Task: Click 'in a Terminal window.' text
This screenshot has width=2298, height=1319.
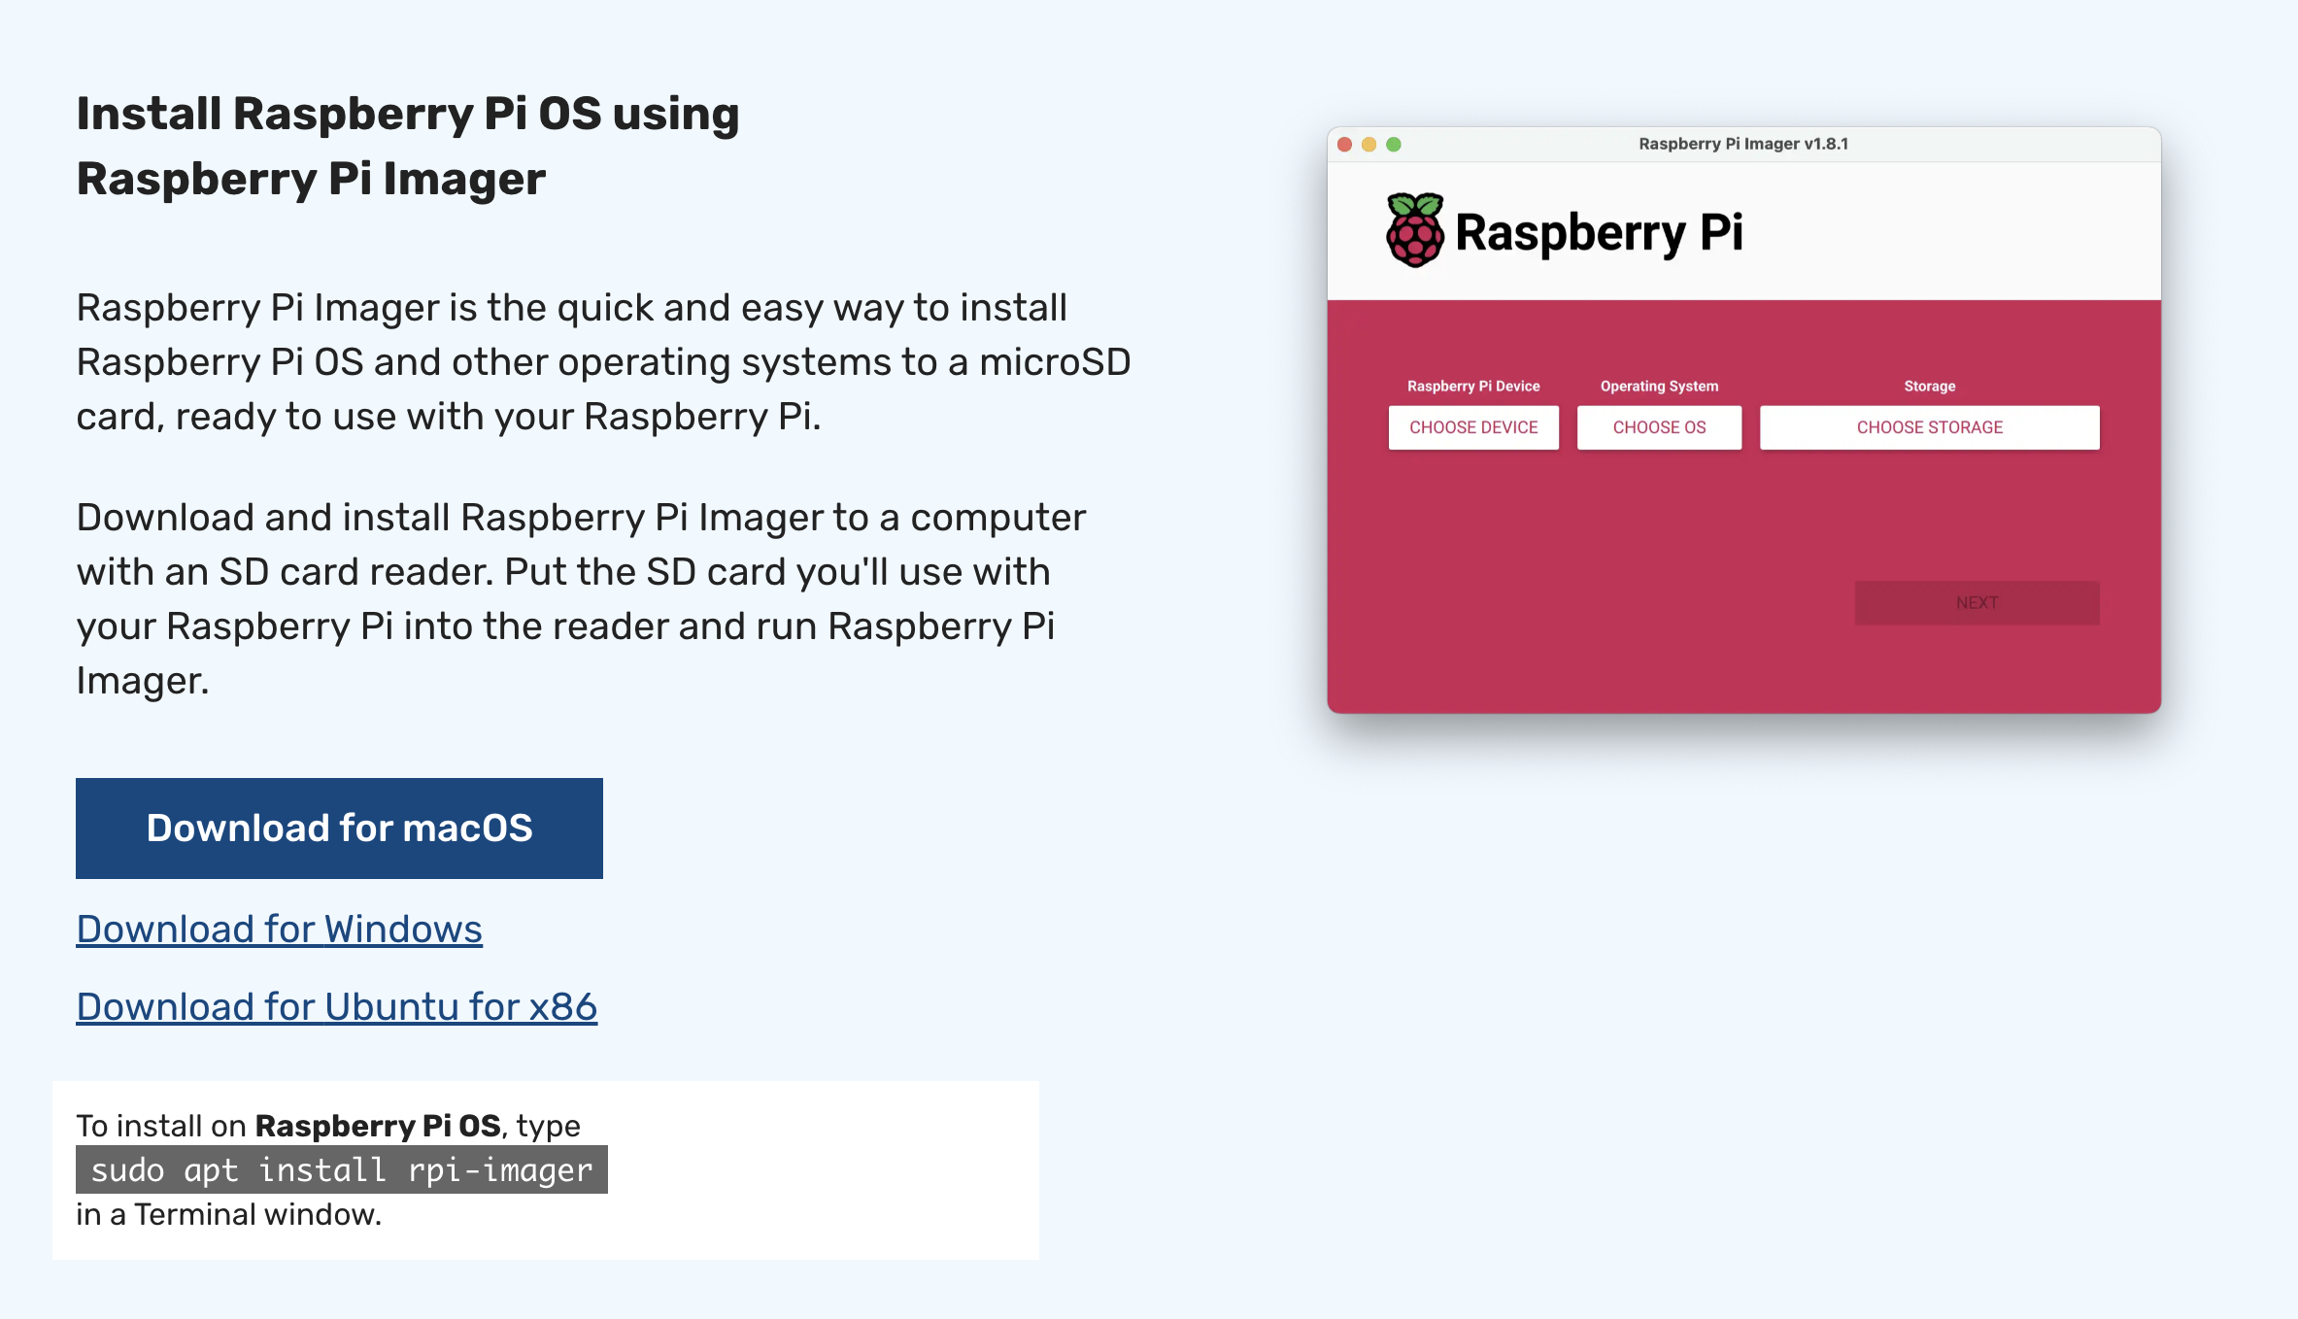Action: (x=229, y=1214)
